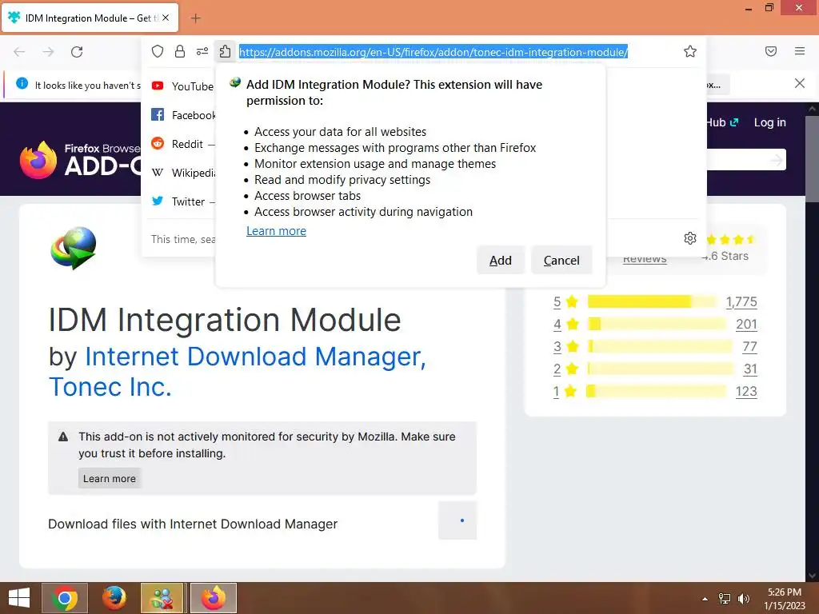Screen dimensions: 819x614
Task: Open a new tab with the plus button
Action: 195,18
